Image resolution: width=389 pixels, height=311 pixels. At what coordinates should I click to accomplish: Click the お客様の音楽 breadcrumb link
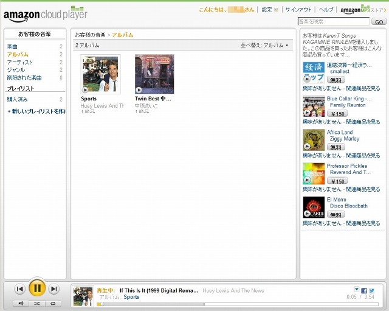coord(91,35)
